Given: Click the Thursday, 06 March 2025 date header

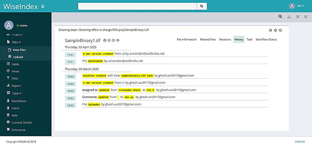Looking at the screenshot, I should pos(82,69).
